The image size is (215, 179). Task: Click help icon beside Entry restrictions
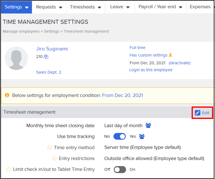pyautogui.click(x=54, y=158)
